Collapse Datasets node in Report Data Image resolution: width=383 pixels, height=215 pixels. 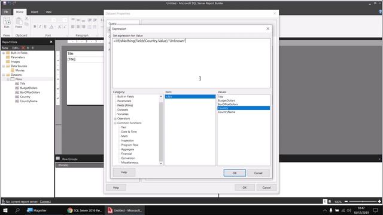(x=4, y=75)
